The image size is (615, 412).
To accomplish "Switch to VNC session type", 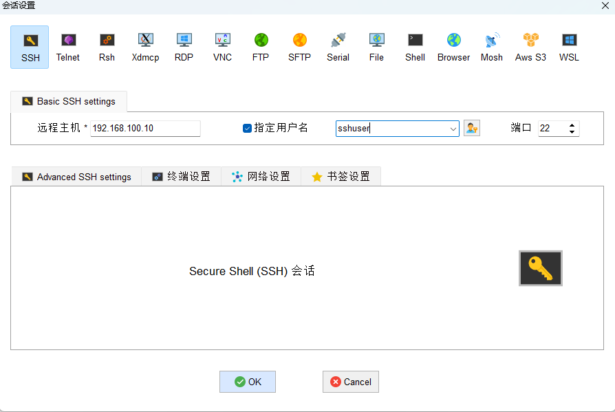I will tap(222, 47).
